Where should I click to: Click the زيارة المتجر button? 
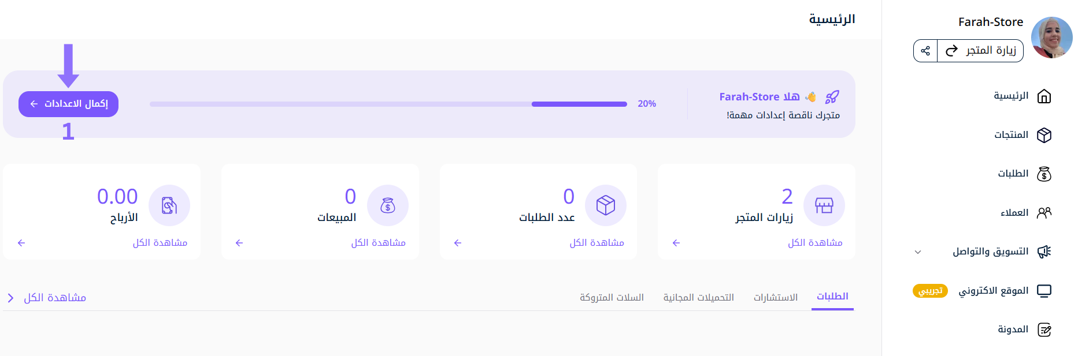pyautogui.click(x=980, y=51)
